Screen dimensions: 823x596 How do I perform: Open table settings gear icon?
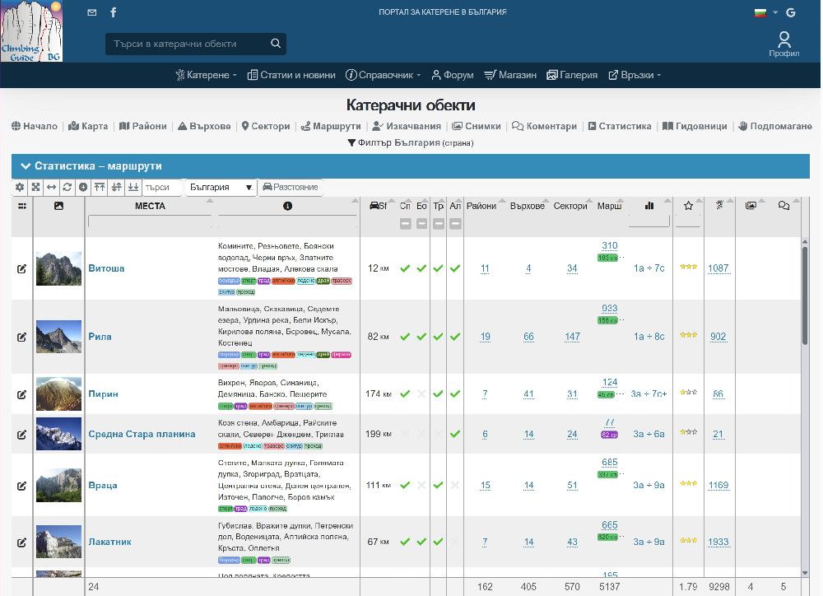[21, 187]
